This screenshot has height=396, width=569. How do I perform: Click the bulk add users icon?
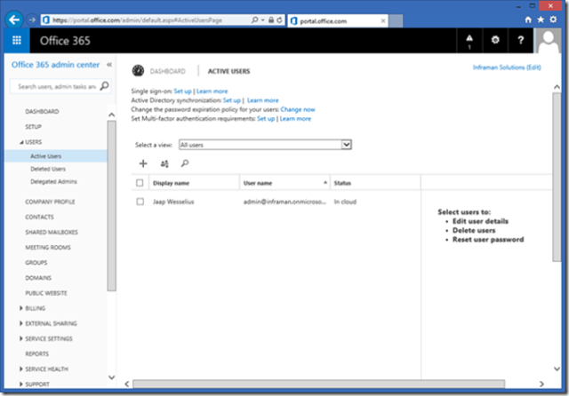click(x=164, y=163)
